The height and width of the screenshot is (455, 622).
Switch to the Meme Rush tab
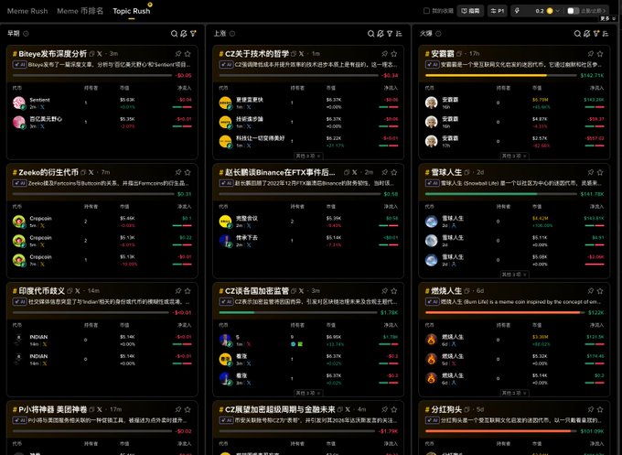click(x=27, y=11)
